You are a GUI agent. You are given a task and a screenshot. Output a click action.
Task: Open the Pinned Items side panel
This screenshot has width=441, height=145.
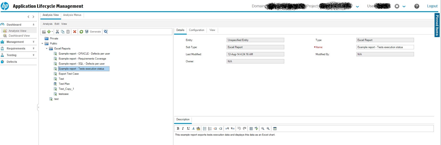coord(437,25)
